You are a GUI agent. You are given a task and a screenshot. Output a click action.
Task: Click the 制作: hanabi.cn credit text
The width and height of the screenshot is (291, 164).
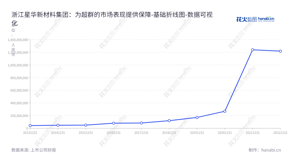(x=265, y=150)
